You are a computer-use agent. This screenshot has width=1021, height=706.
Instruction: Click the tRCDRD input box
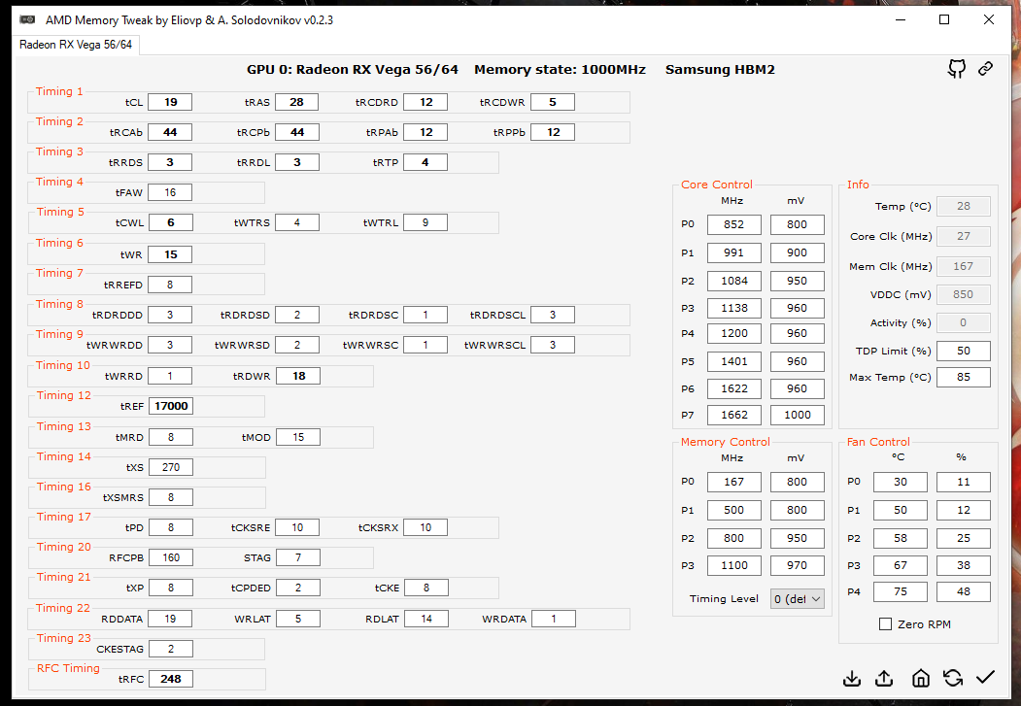coord(425,102)
